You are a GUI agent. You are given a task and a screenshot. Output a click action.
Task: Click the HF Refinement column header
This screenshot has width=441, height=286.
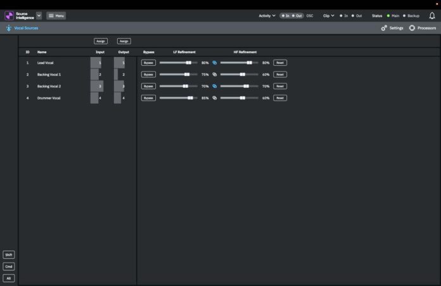click(245, 52)
